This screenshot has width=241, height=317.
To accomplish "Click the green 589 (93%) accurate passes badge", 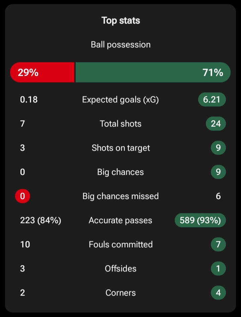I will pos(200,220).
